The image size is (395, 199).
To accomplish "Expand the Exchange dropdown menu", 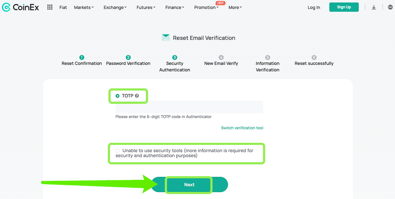I will (x=115, y=7).
